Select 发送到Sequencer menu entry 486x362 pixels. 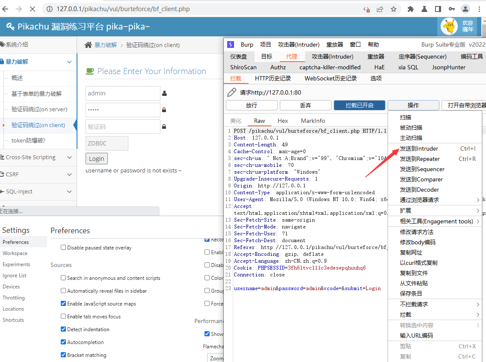point(435,169)
